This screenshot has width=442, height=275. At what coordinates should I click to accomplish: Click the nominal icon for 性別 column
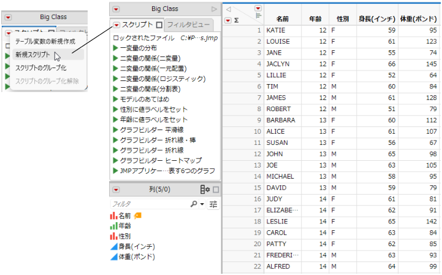[113, 236]
